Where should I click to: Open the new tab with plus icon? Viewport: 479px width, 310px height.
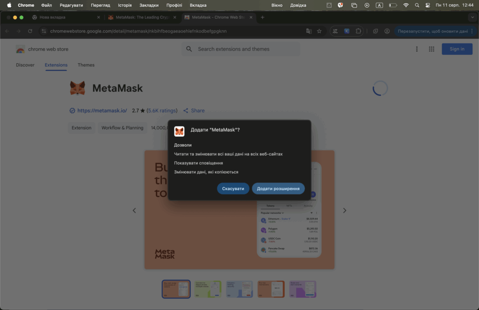pos(262,17)
